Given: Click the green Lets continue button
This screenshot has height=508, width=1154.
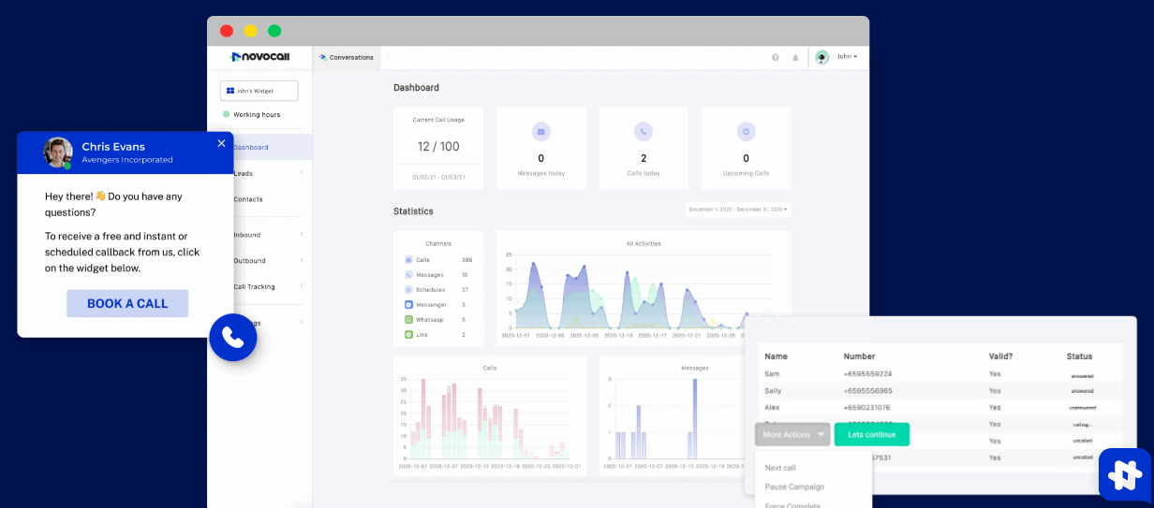Looking at the screenshot, I should [x=871, y=434].
